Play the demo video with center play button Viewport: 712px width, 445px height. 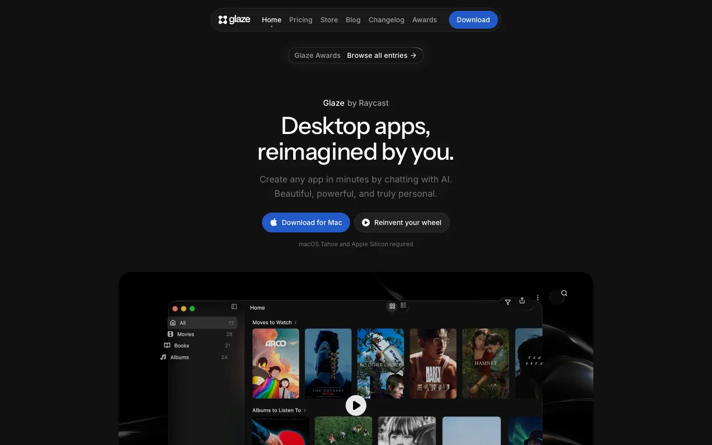[356, 405]
